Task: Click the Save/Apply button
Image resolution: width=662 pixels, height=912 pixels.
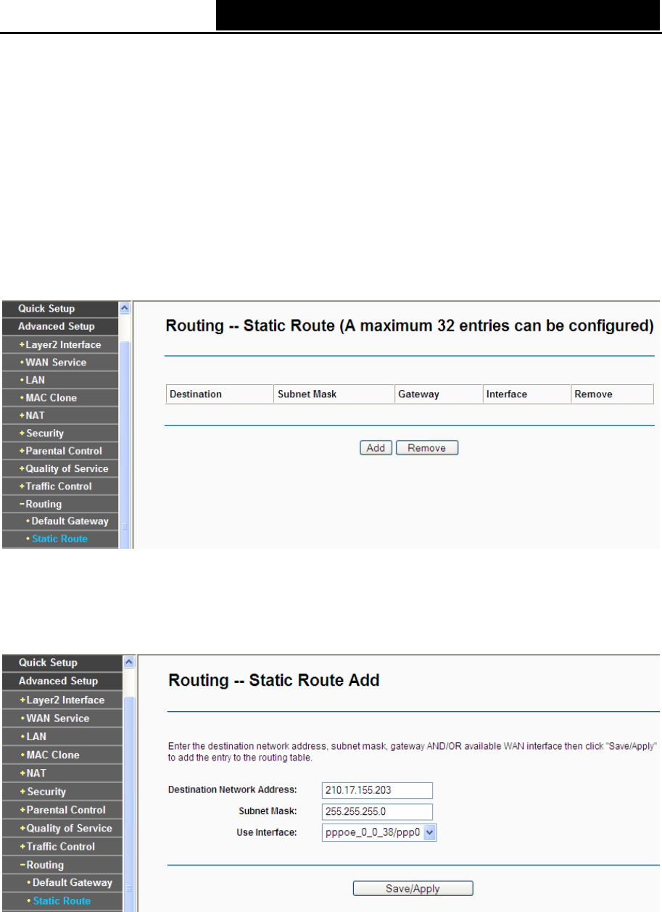Action: tap(413, 888)
